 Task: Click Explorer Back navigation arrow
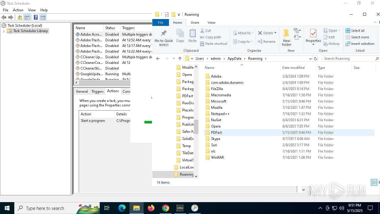pos(158,59)
